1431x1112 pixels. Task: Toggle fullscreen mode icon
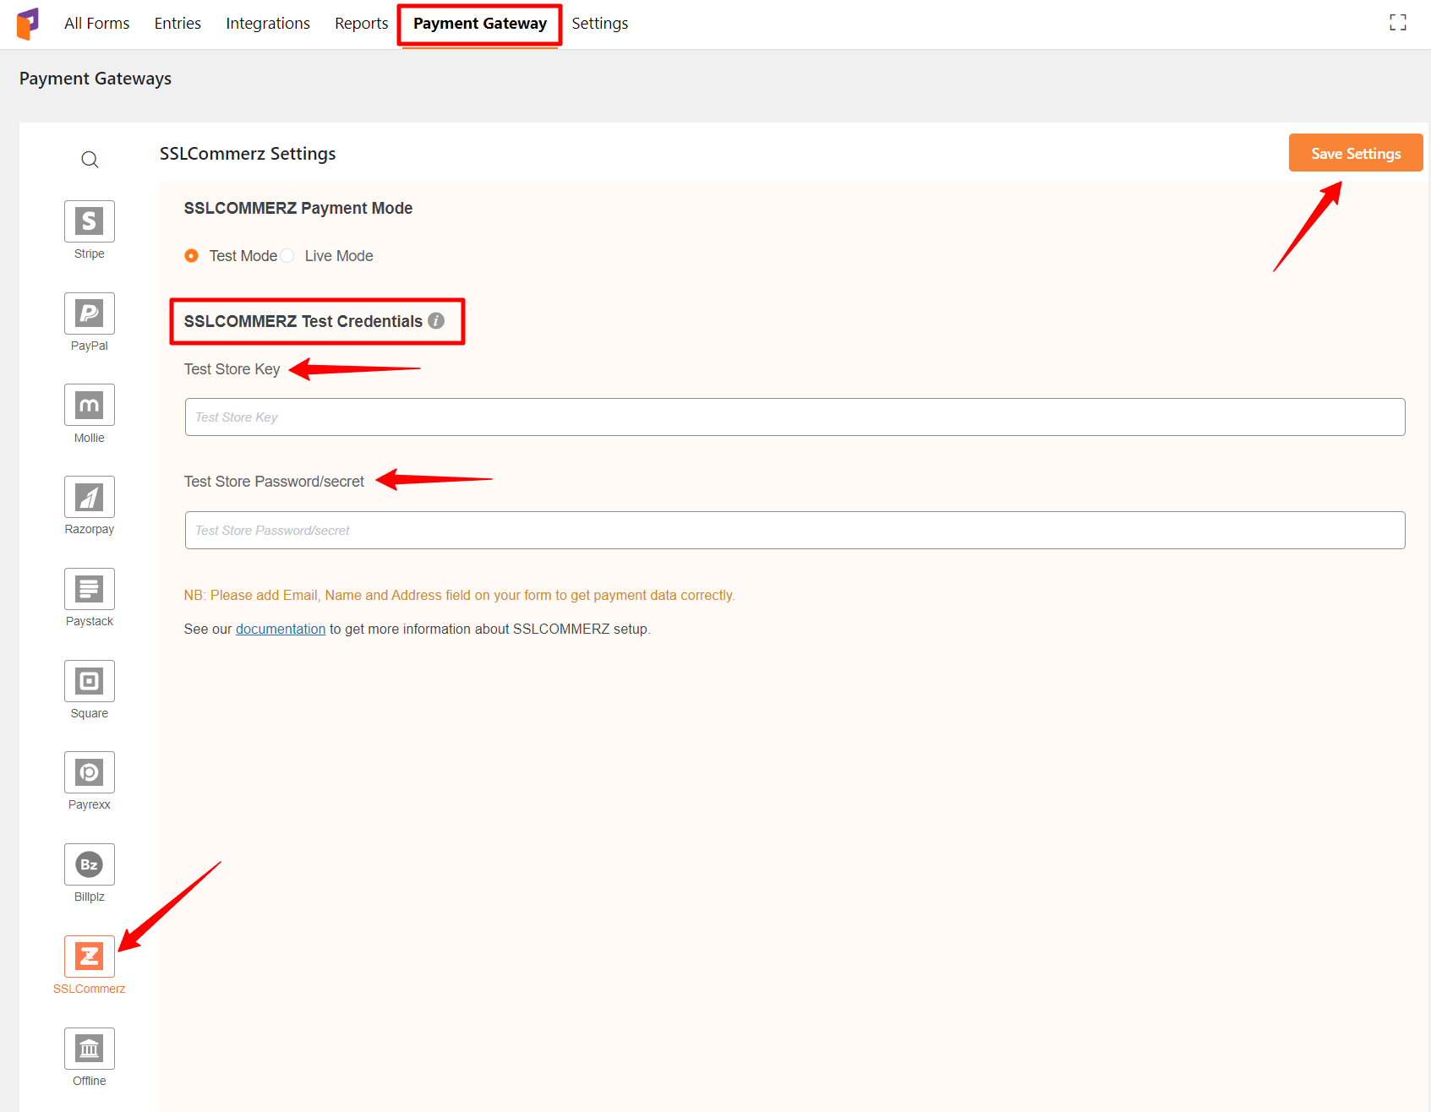[1398, 23]
